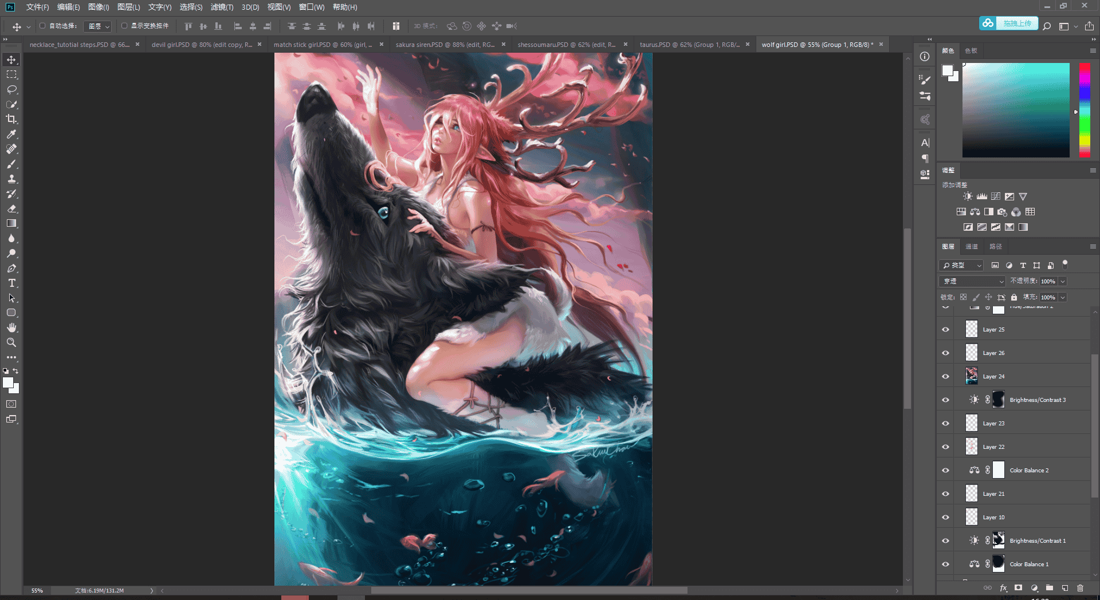The height and width of the screenshot is (600, 1100).
Task: Select the Layer 24 thumbnail
Action: (x=972, y=376)
